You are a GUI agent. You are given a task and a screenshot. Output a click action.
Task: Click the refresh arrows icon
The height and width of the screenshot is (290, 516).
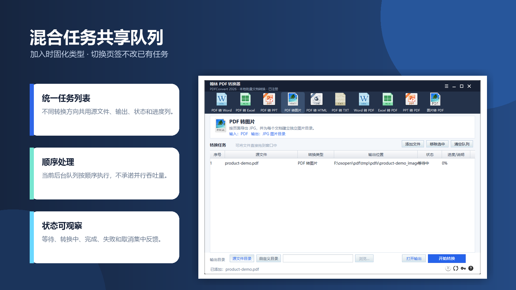point(456,268)
